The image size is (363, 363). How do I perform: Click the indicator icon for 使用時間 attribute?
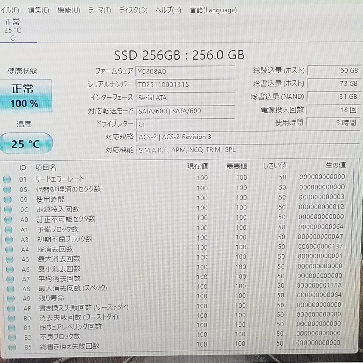[x=7, y=199]
